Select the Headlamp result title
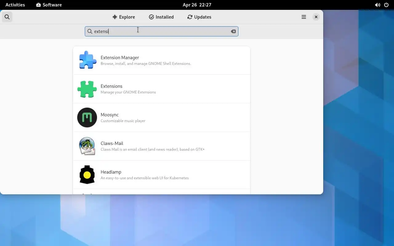This screenshot has width=394, height=246. (x=111, y=172)
